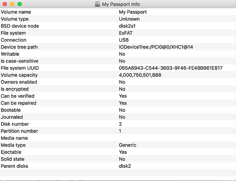Select the Solid state row label

13,159
